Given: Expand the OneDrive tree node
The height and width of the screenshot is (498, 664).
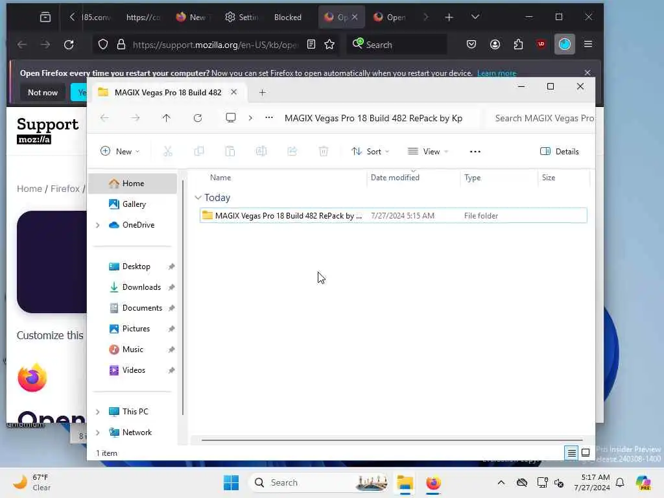Looking at the screenshot, I should pos(98,225).
